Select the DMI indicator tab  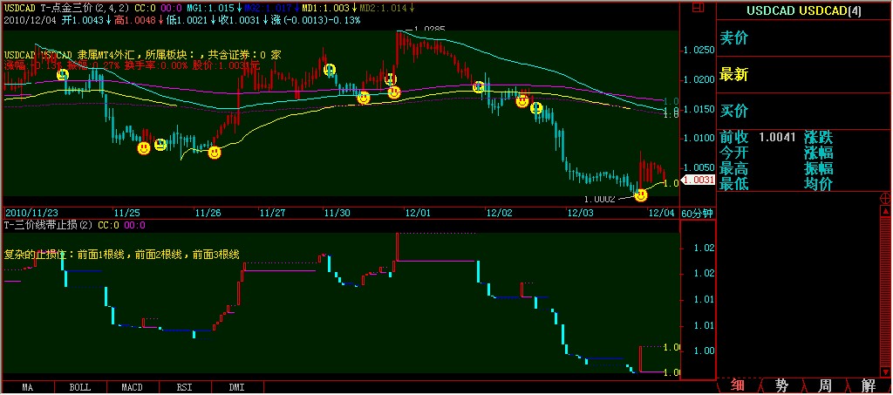[x=236, y=388]
